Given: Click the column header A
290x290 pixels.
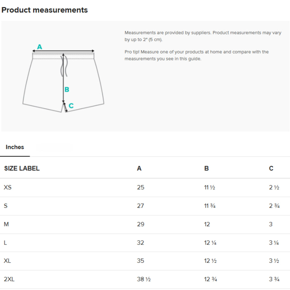Looking at the screenshot, I should click(x=139, y=168).
